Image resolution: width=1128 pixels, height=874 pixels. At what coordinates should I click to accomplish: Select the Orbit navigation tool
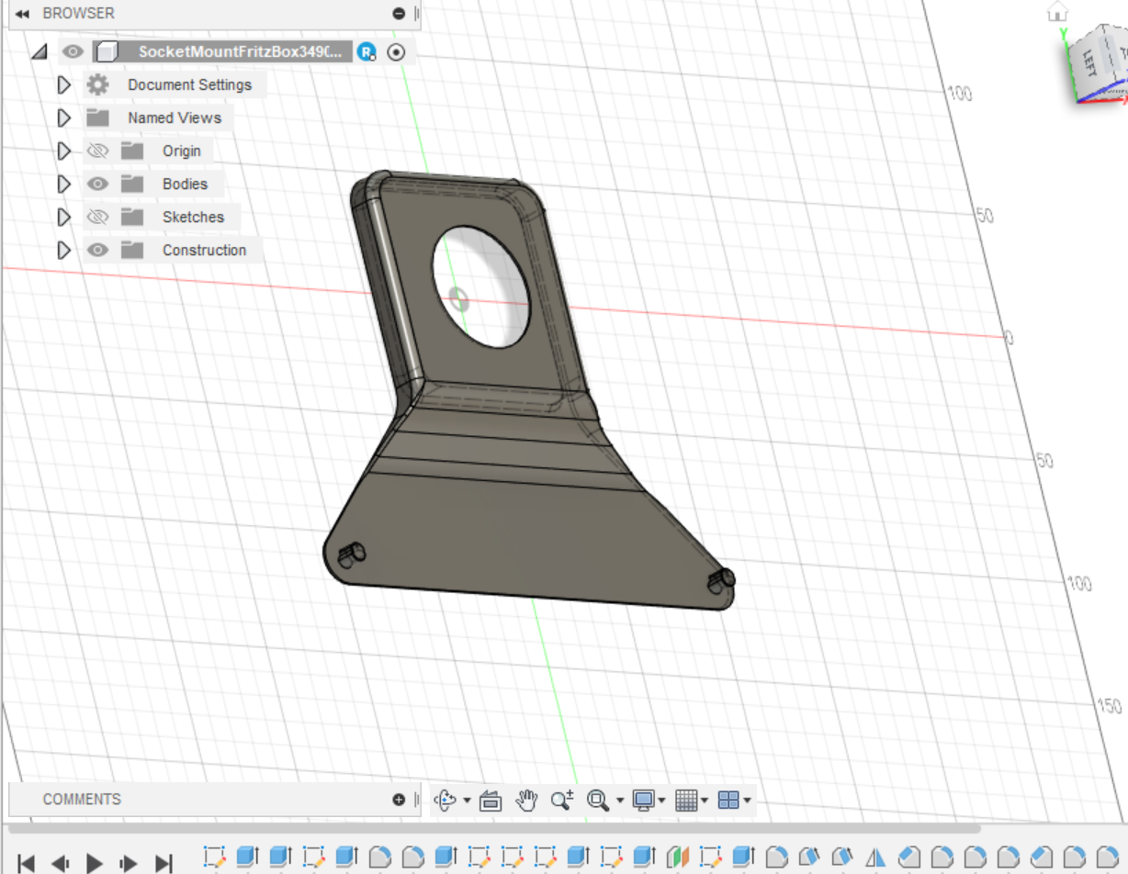click(x=446, y=801)
